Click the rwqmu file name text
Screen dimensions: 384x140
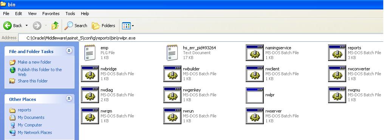354,90
